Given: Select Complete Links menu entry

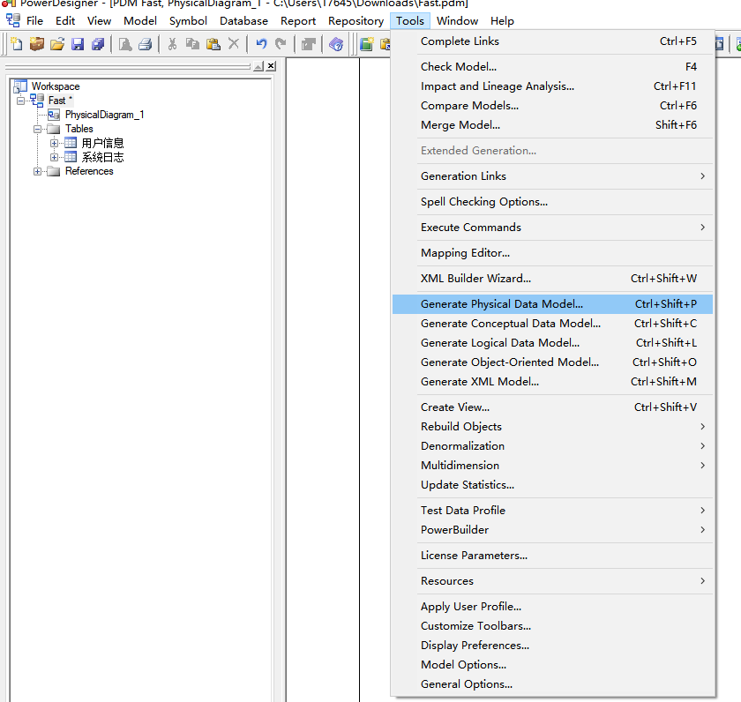Looking at the screenshot, I should tap(552, 41).
